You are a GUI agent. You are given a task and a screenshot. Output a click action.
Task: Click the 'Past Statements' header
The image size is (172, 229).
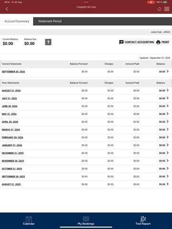(11, 83)
